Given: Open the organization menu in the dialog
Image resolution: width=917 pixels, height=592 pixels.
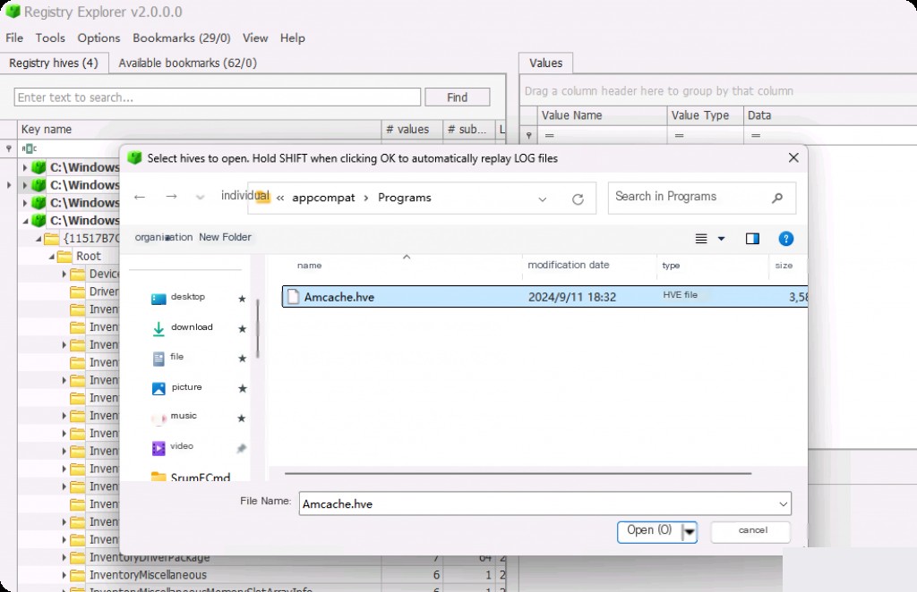Looking at the screenshot, I should point(163,237).
